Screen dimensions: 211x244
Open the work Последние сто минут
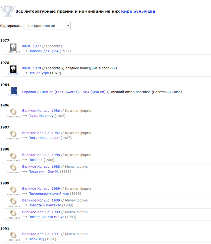click(x=46, y=217)
